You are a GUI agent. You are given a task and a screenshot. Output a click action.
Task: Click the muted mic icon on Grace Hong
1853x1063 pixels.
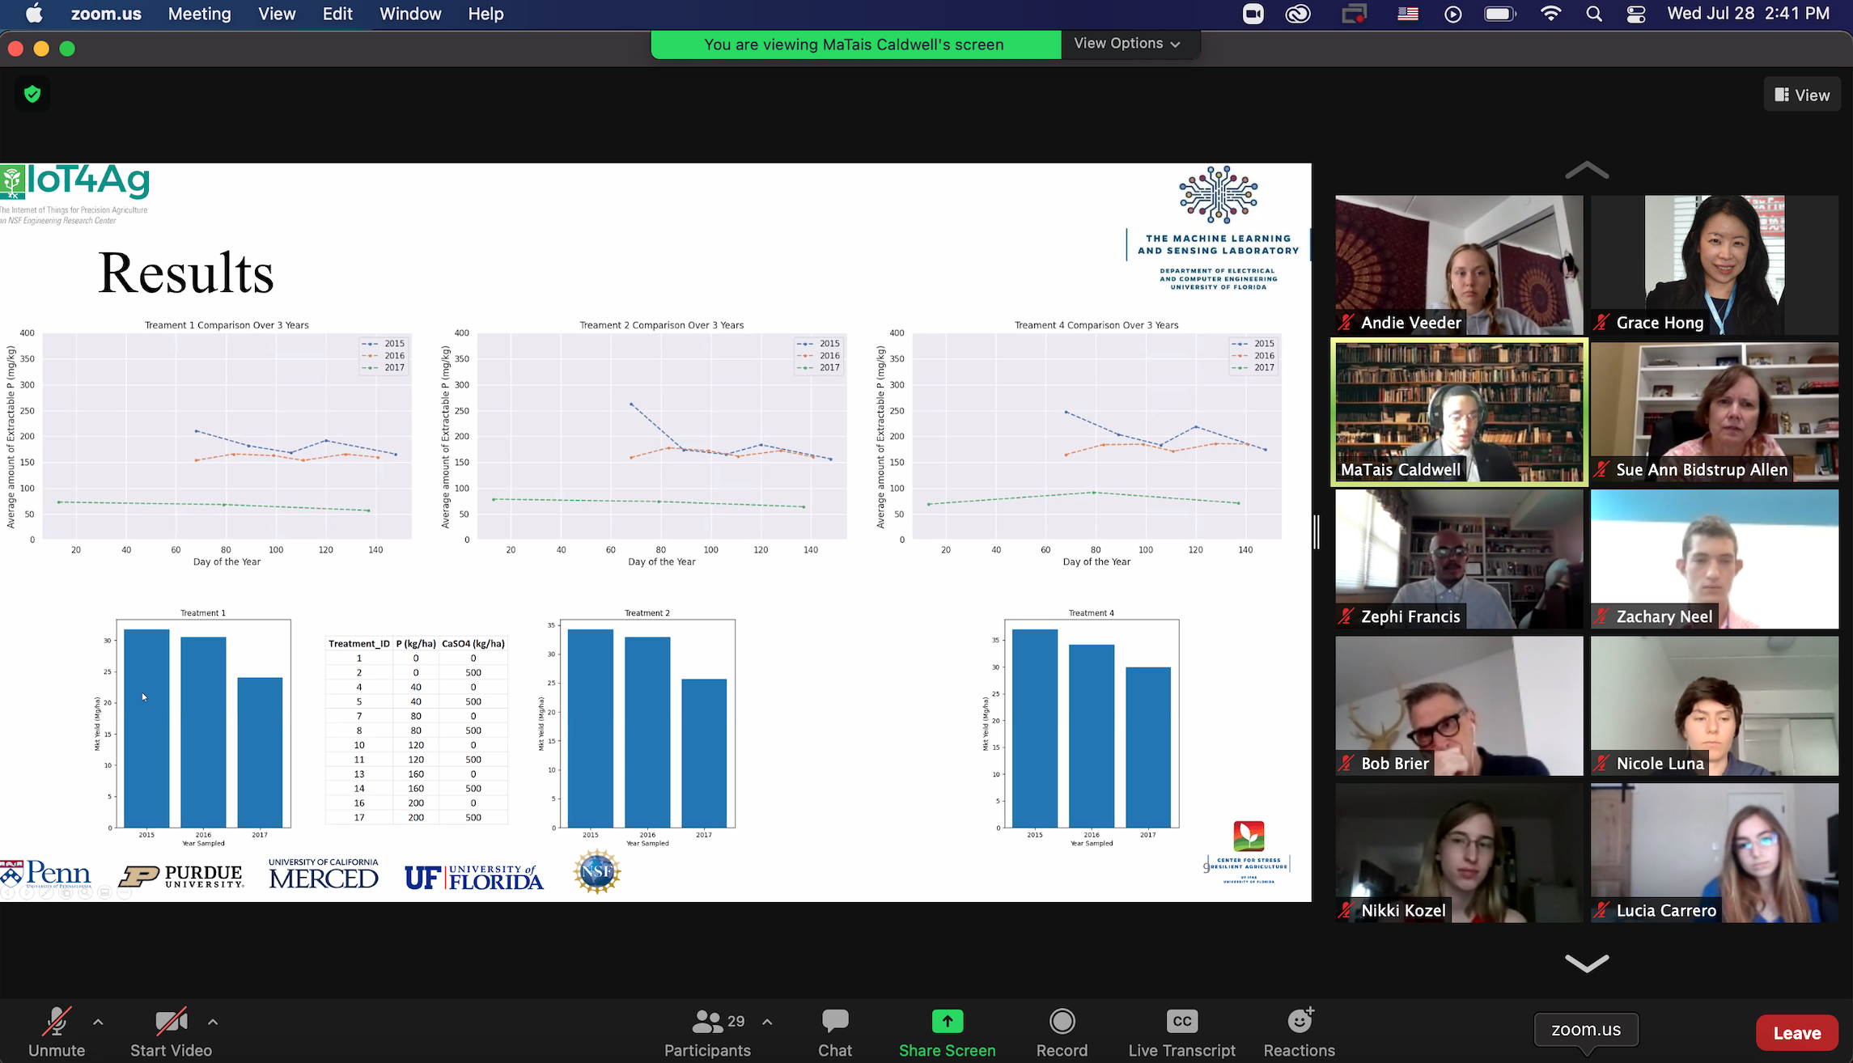(1601, 322)
